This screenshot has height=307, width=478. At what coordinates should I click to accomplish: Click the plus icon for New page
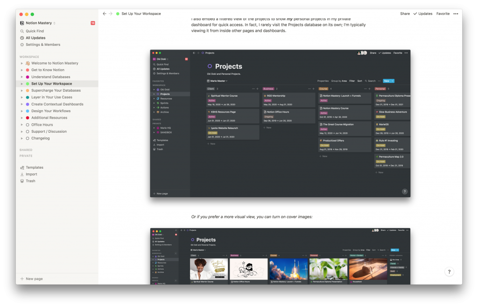[x=22, y=278]
